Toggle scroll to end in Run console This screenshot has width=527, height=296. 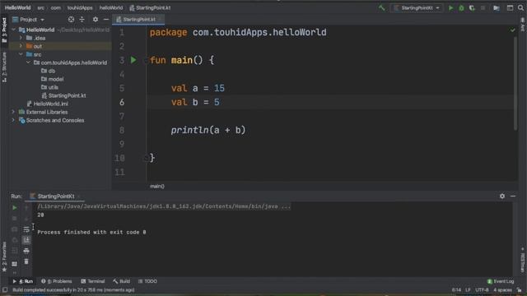coord(26,240)
